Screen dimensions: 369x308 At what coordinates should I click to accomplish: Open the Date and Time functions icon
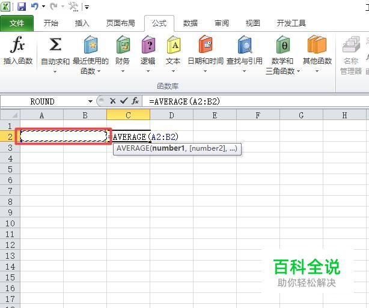[206, 44]
